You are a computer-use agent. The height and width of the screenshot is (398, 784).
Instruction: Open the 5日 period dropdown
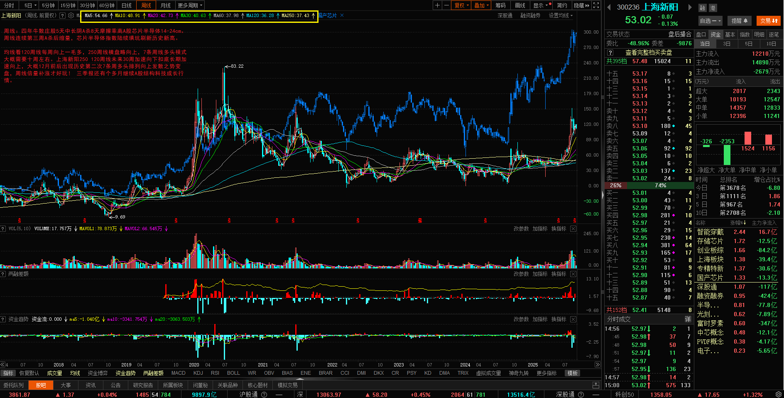30,5
